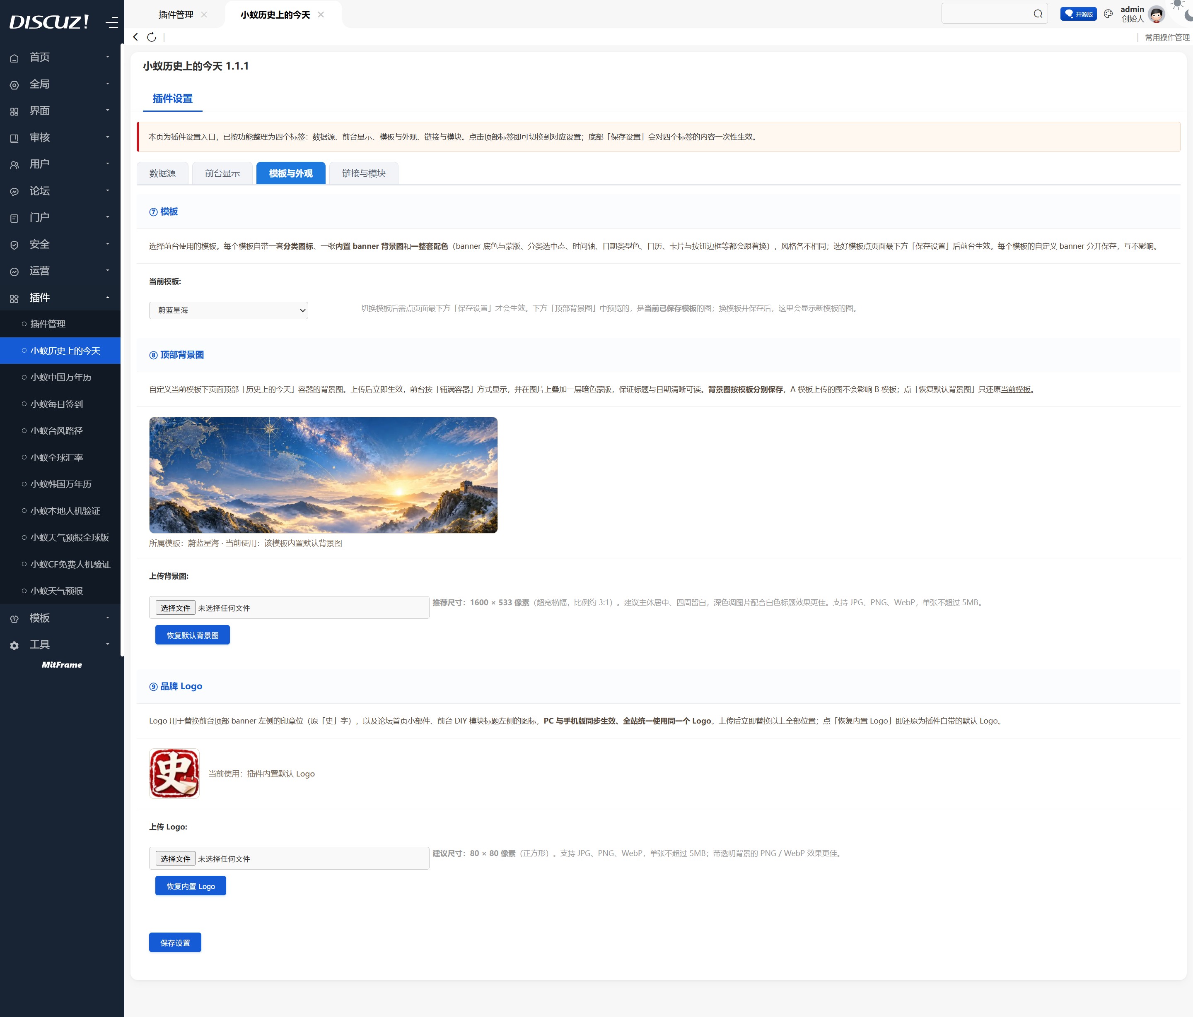Open the 当前模板 蔚蓝星海 dropdown
The height and width of the screenshot is (1017, 1193).
(x=229, y=310)
